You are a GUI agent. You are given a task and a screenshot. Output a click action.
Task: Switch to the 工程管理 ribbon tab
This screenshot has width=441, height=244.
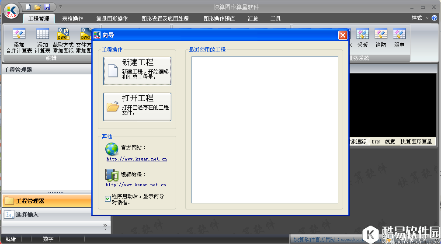[x=39, y=18]
